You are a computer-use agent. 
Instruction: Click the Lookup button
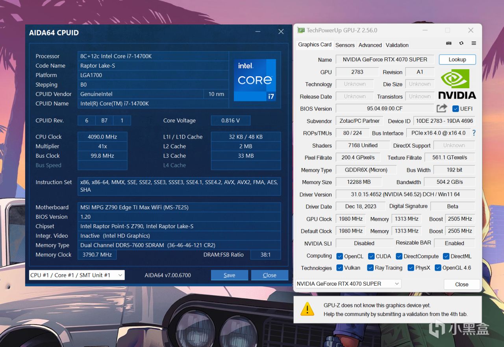pos(457,59)
